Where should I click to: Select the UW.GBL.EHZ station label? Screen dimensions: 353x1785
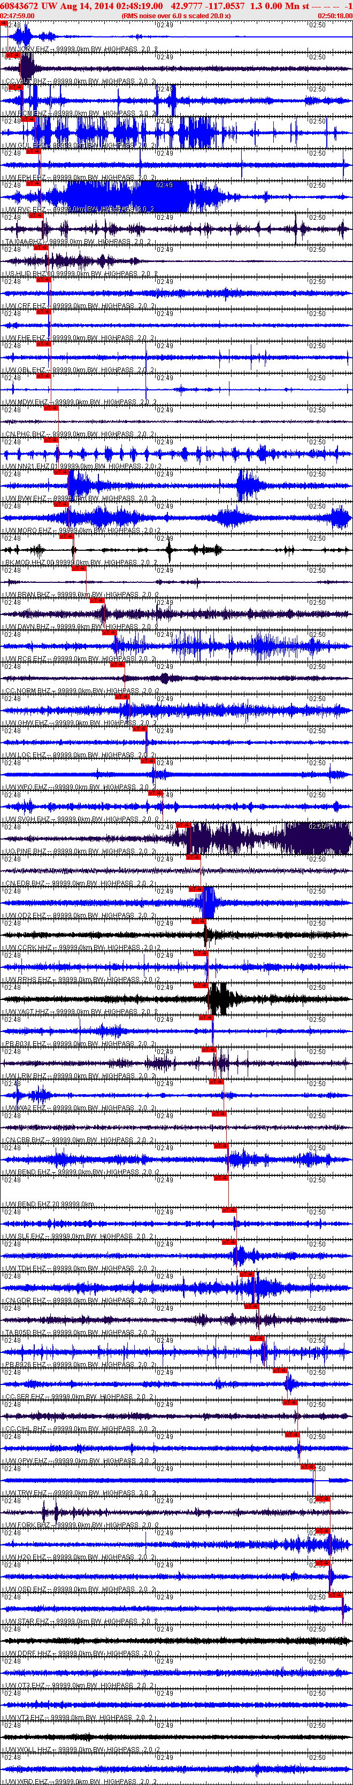pos(79,371)
